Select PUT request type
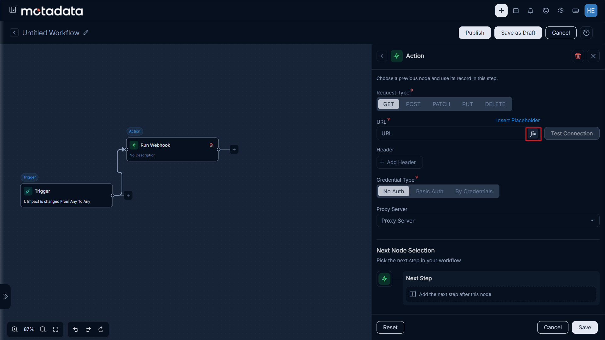 coord(468,104)
